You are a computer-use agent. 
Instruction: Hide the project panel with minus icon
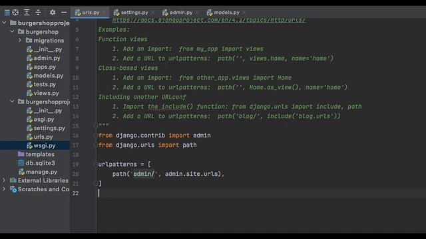coord(64,12)
